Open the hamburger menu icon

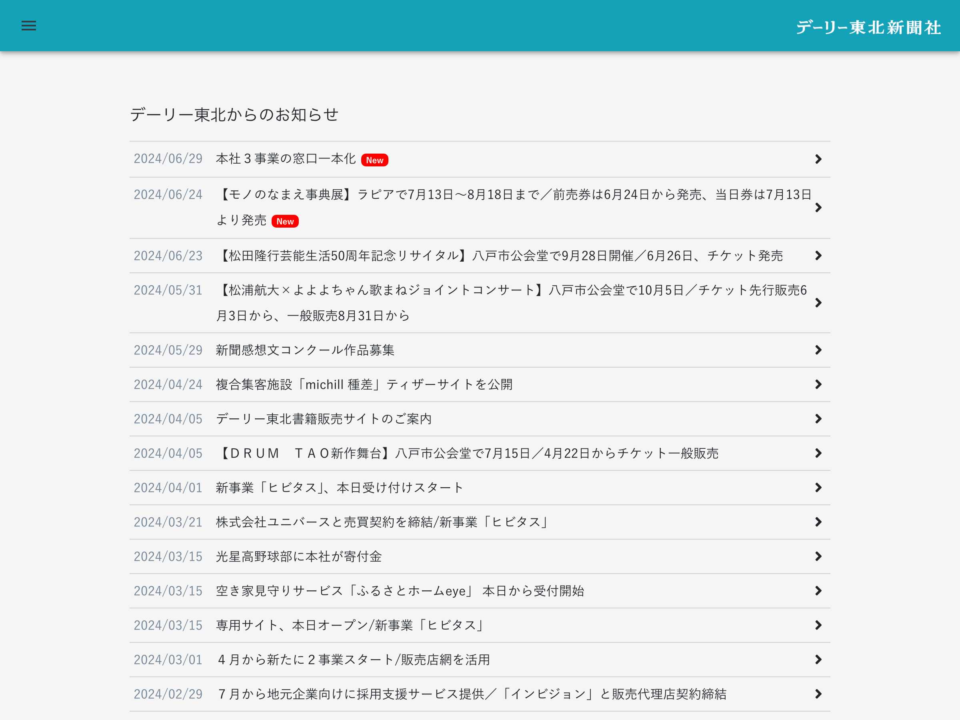point(29,26)
